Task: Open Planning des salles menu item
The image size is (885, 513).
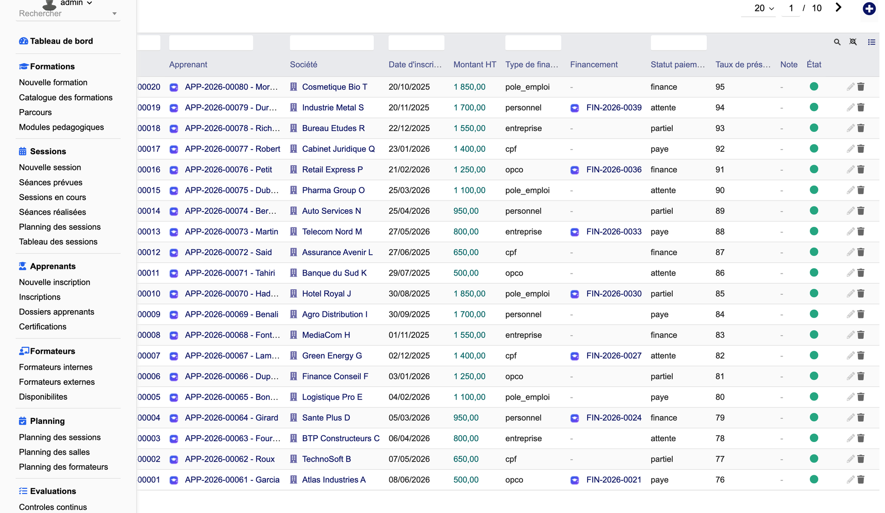Action: pos(54,452)
